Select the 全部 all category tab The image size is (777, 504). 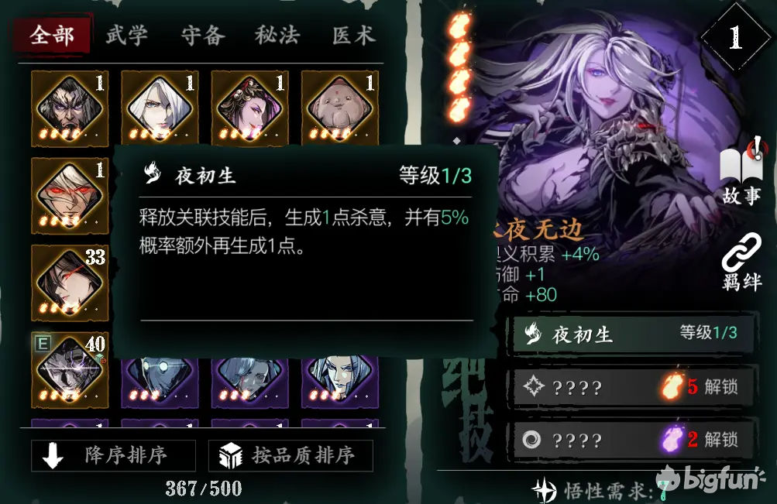[52, 36]
